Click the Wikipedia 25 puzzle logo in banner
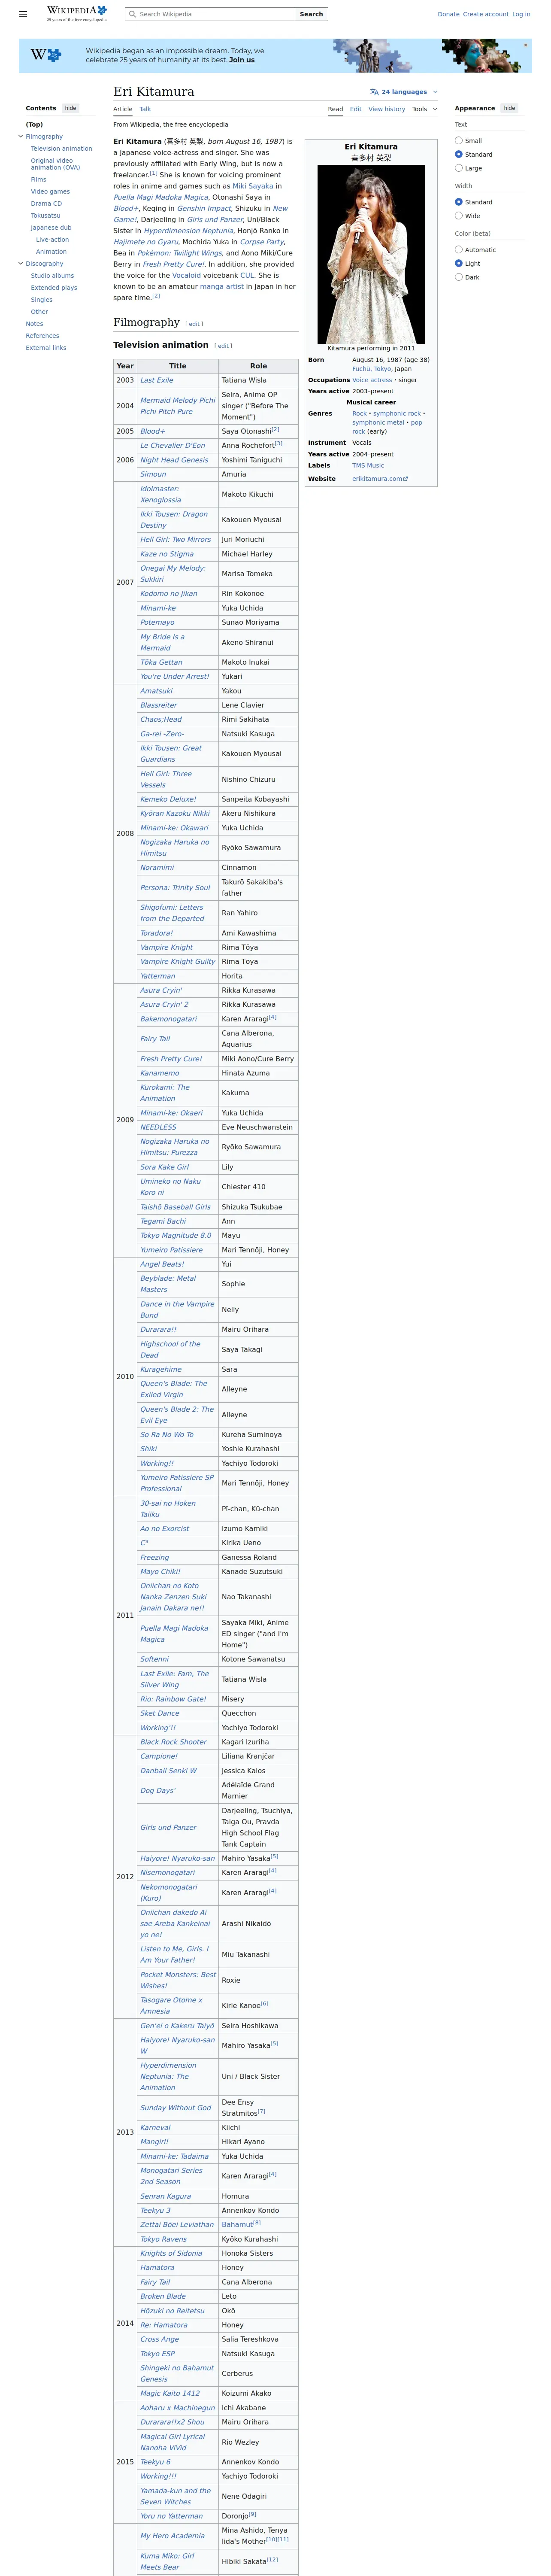The image size is (551, 2576). [x=46, y=55]
